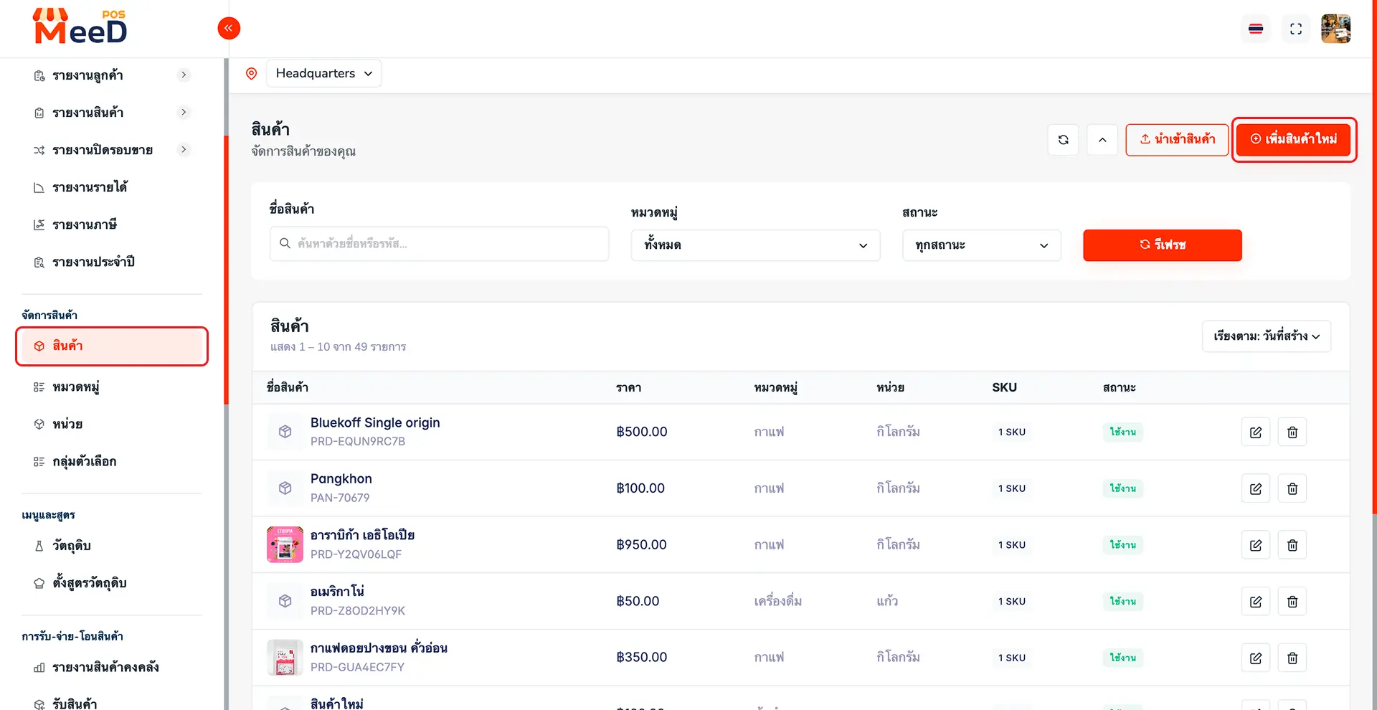The width and height of the screenshot is (1377, 710).
Task: Edit the Pangkhon product
Action: coord(1256,488)
